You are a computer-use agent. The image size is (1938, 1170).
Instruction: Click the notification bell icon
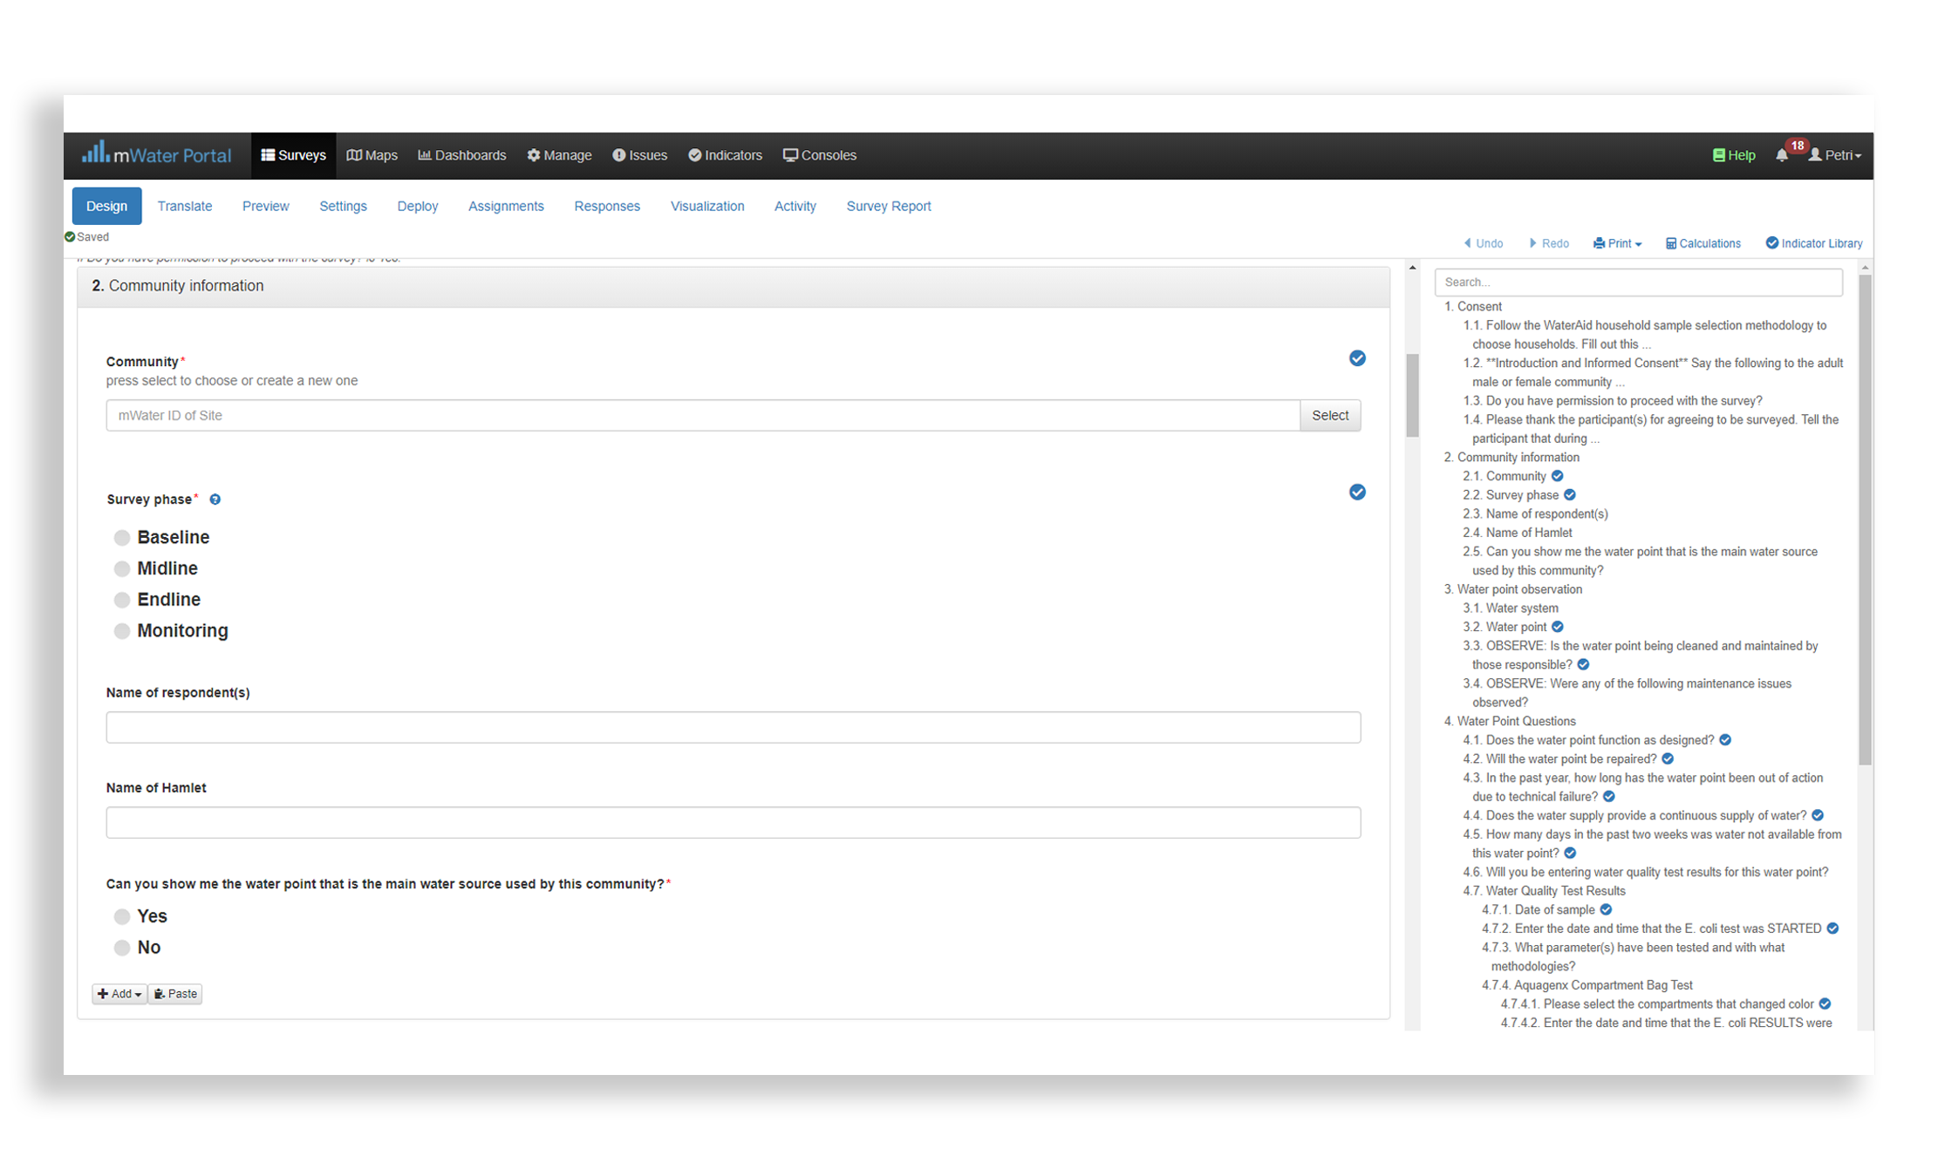click(x=1781, y=155)
